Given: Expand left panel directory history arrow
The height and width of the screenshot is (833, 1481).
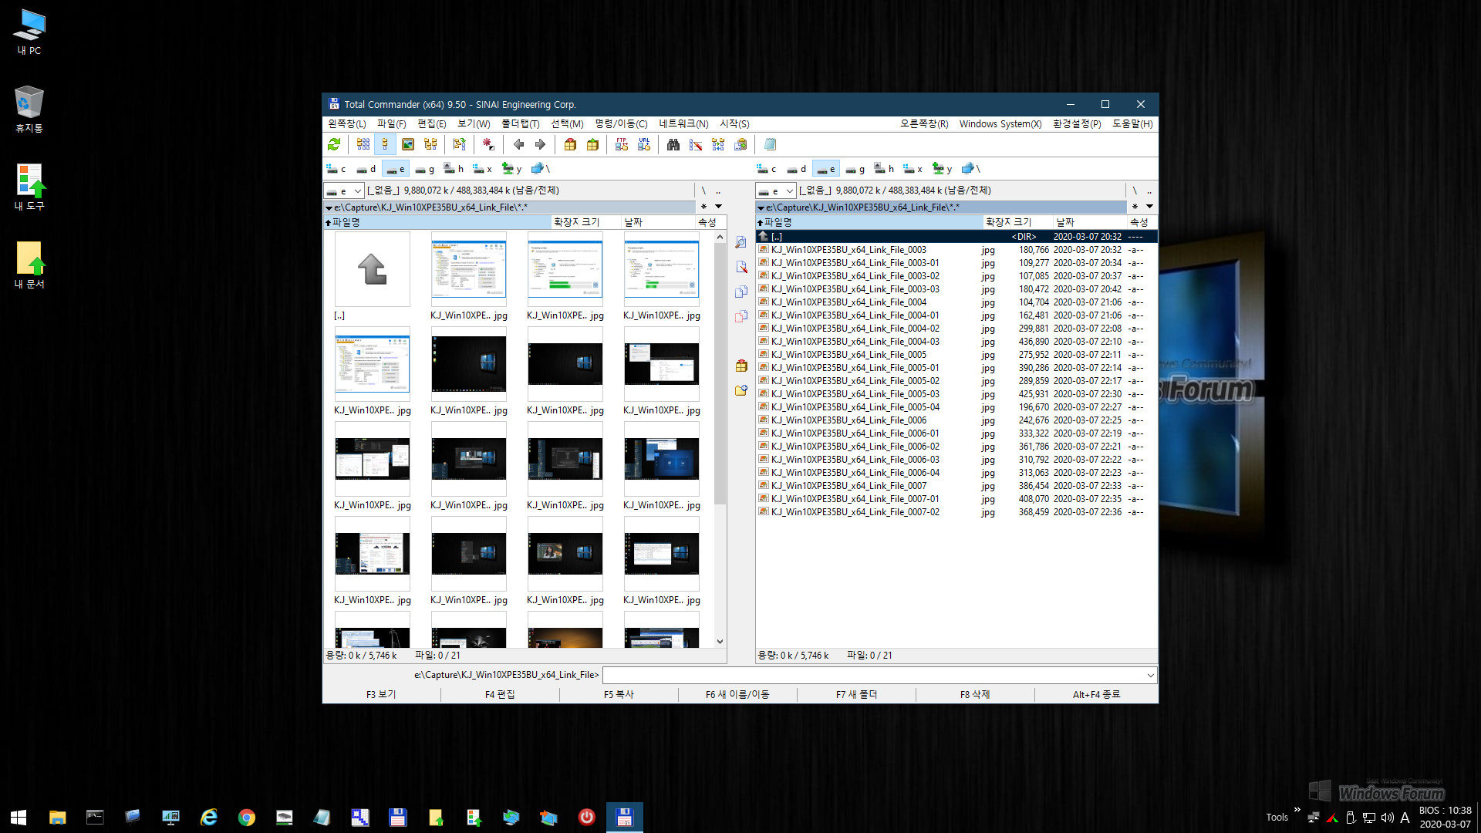Looking at the screenshot, I should click(718, 207).
